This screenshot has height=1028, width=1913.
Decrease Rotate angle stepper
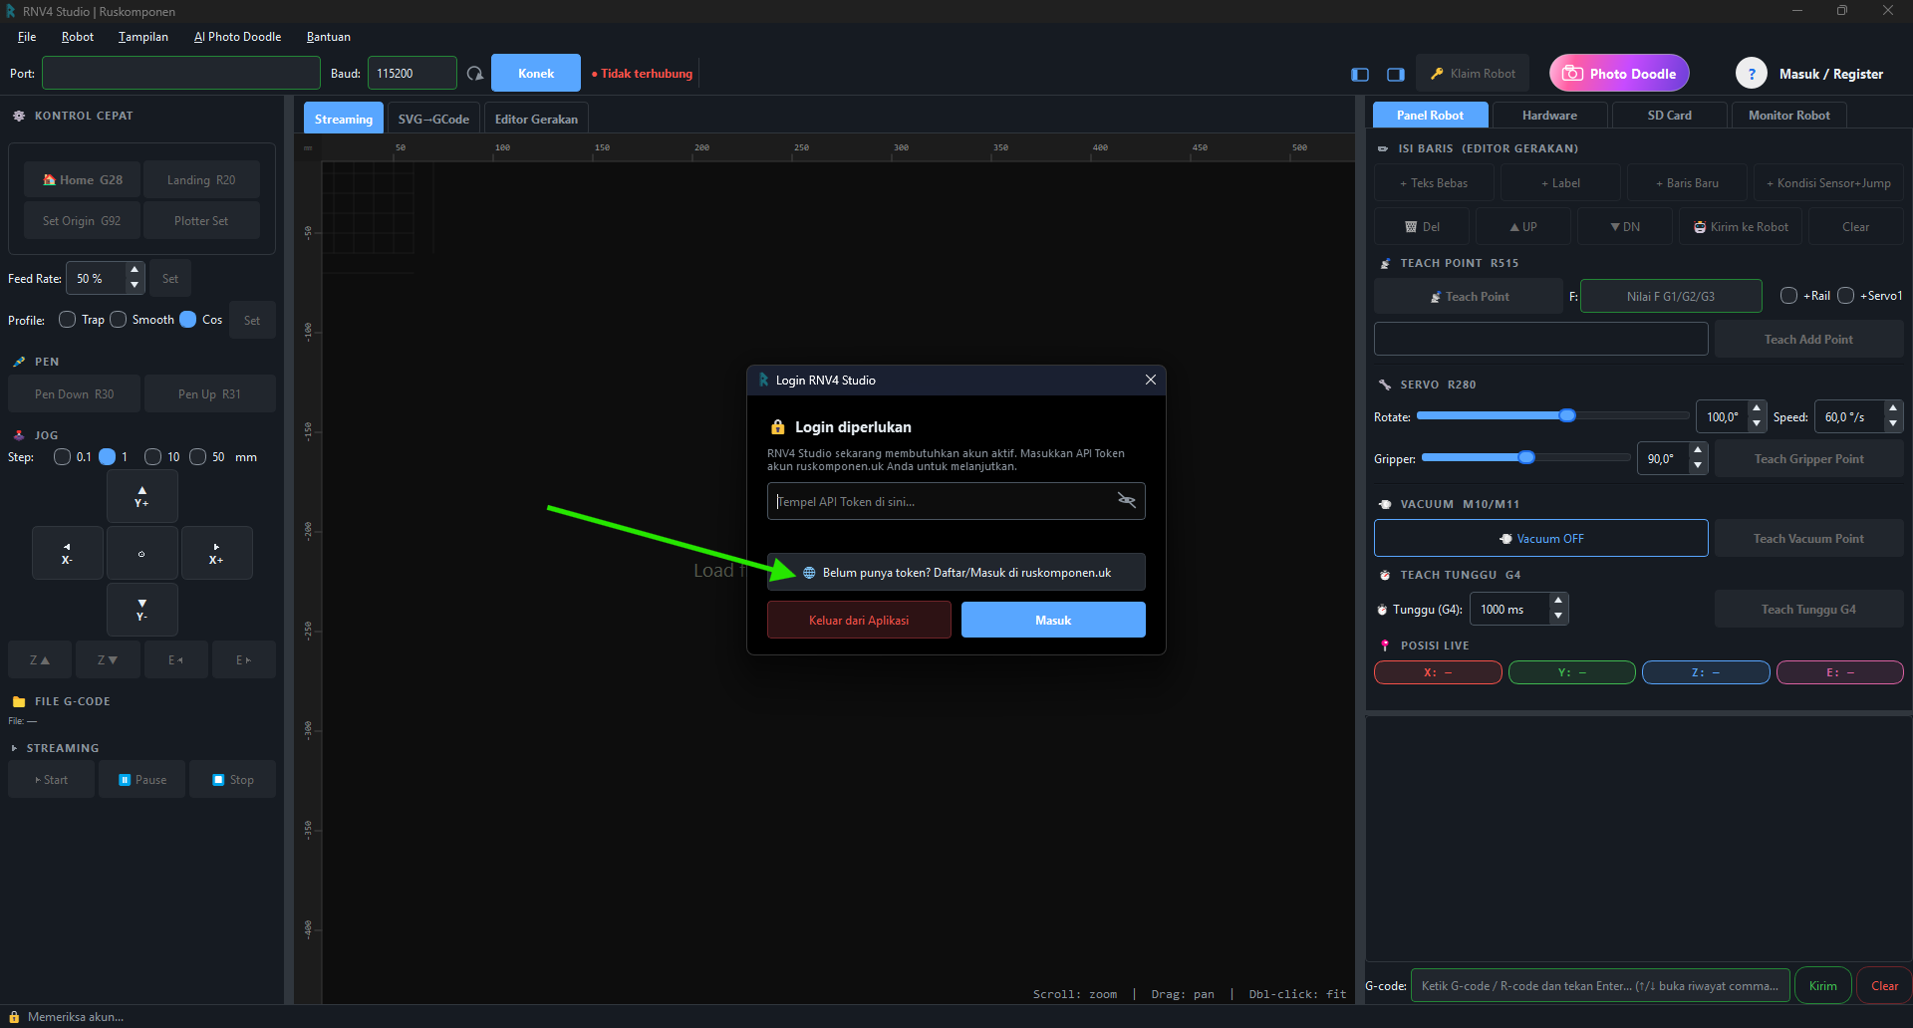click(x=1757, y=424)
